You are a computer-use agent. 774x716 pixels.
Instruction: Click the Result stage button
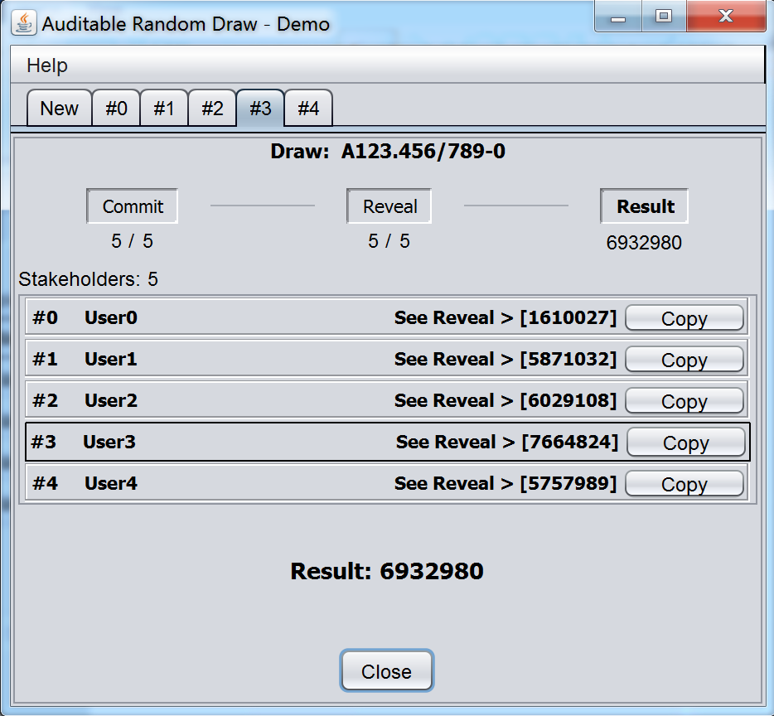(645, 206)
